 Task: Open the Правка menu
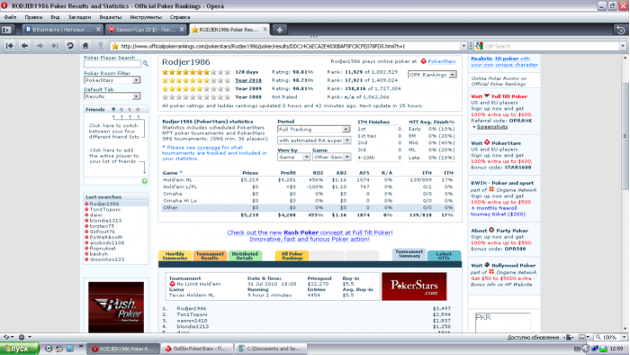point(33,17)
